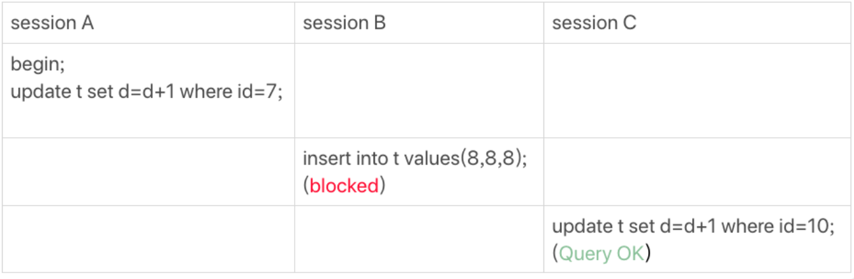The height and width of the screenshot is (279, 854).
Task: Click empty session C cell beside begin
Action: click(x=696, y=91)
